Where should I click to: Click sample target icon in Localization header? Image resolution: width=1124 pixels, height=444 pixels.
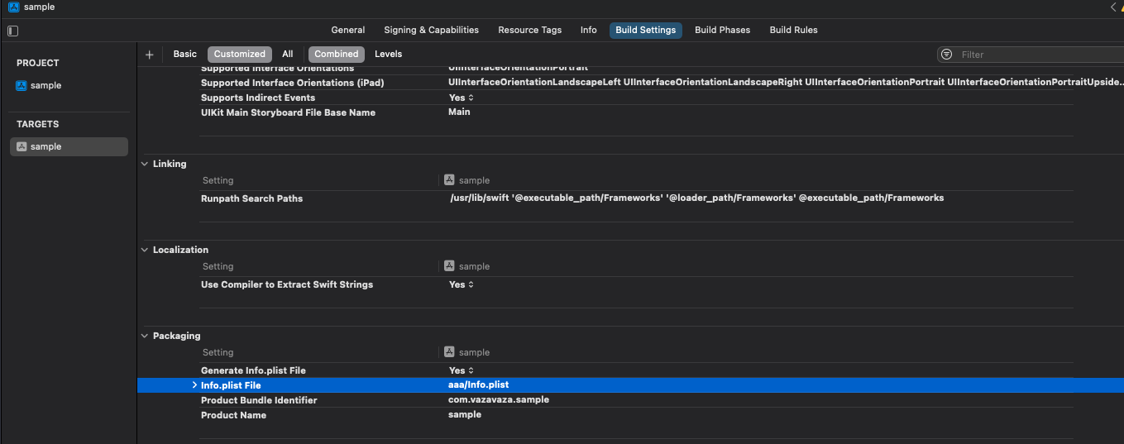click(449, 266)
